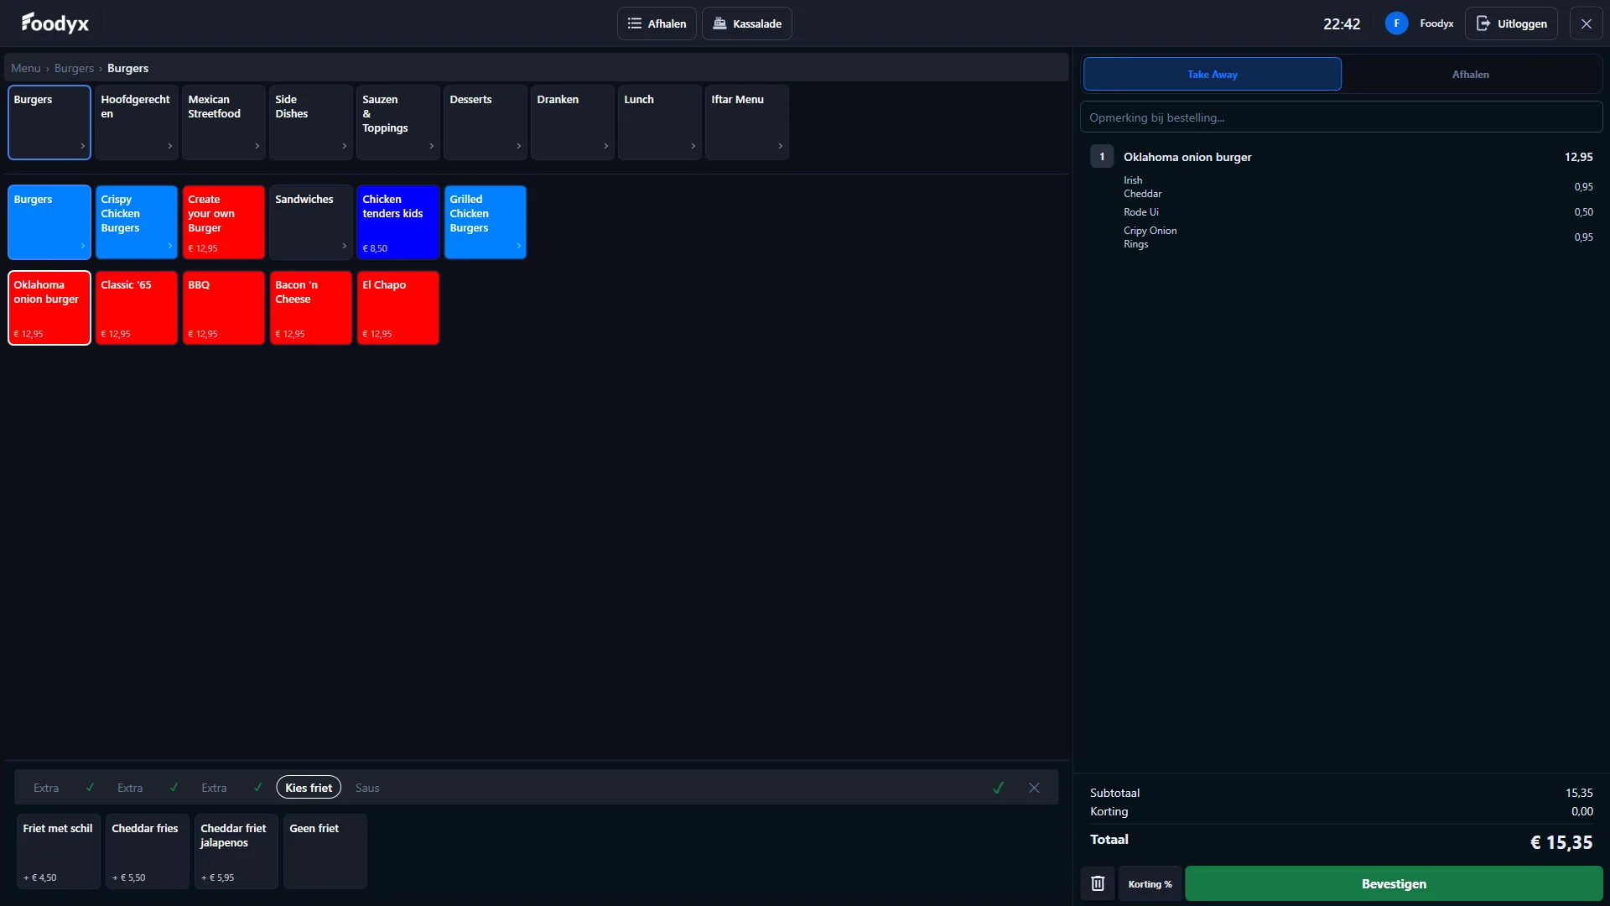Open Grilled Chicken Burgers subcategory
1610x906 pixels.
486,222
